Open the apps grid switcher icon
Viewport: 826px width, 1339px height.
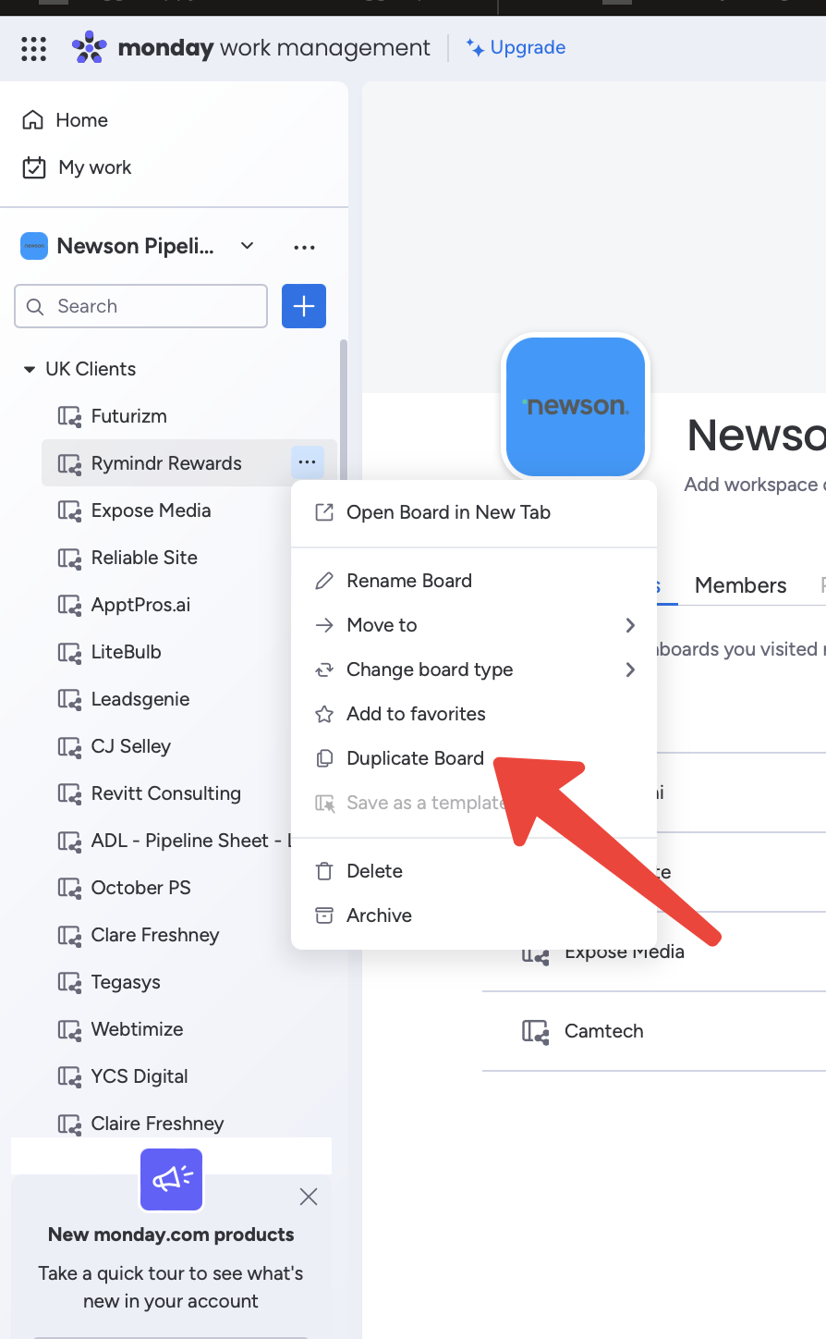pos(33,48)
